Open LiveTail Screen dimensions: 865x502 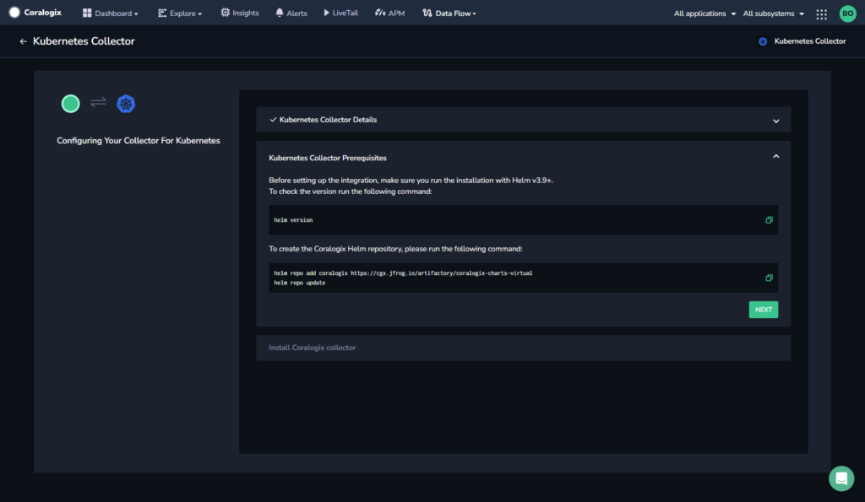(x=341, y=13)
